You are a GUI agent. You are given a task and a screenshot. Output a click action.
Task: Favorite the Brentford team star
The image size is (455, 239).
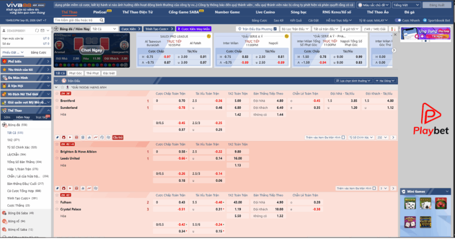point(57,101)
